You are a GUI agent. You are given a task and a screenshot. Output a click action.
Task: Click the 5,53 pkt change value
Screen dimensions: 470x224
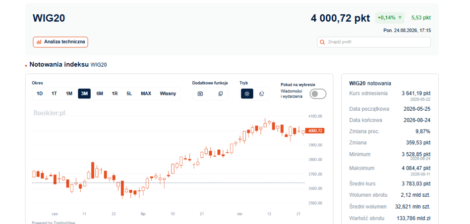pyautogui.click(x=421, y=18)
